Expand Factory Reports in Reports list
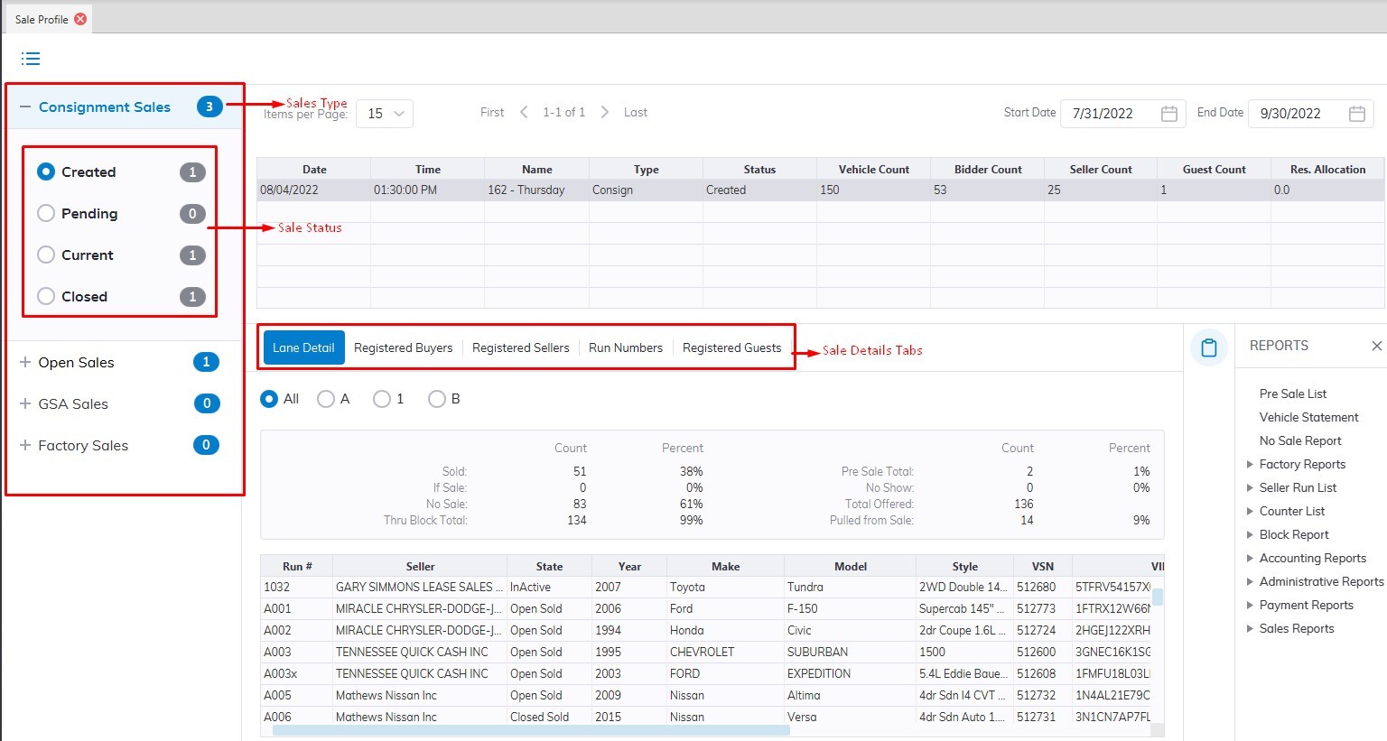1387x741 pixels. coord(1250,465)
